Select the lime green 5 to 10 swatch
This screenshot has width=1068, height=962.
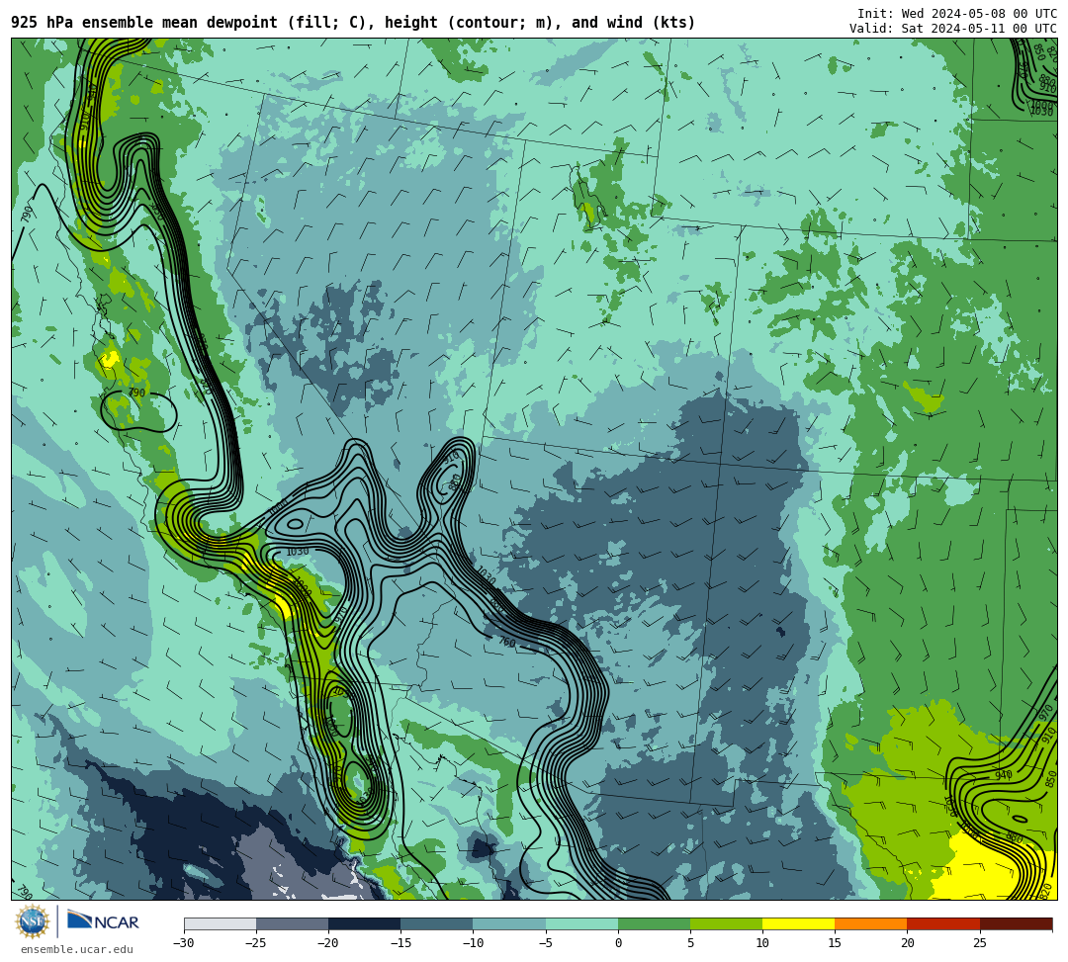coord(726,923)
